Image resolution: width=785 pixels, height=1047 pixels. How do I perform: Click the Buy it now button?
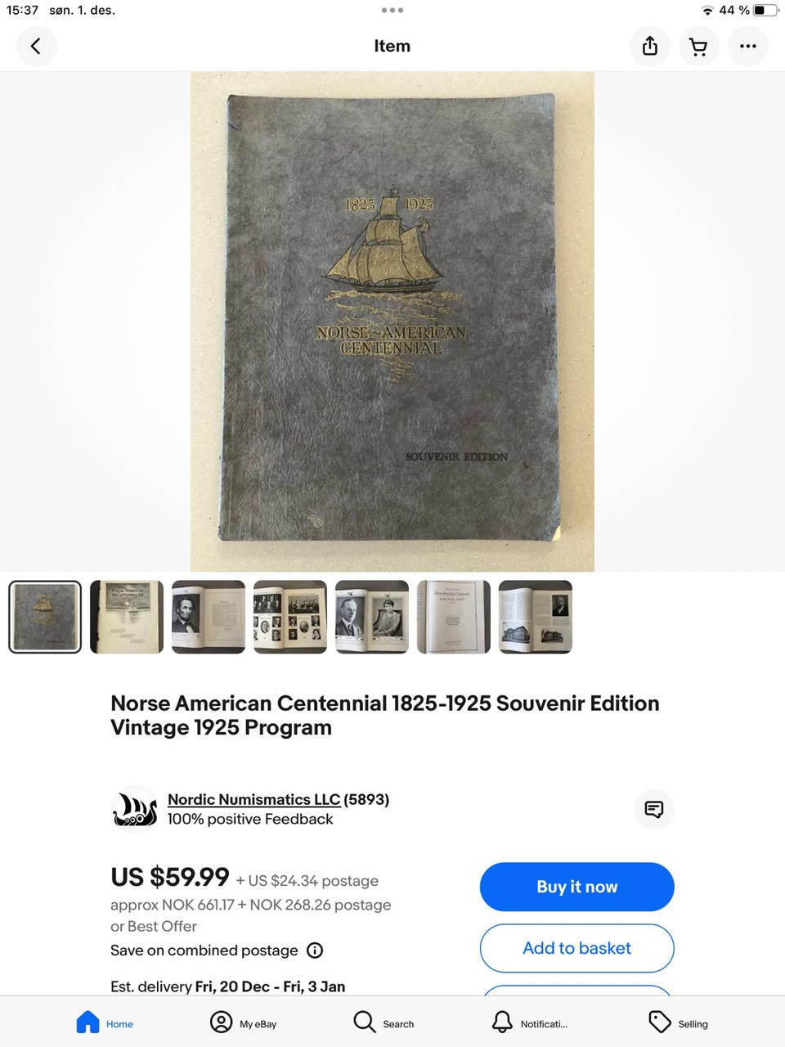tap(577, 887)
